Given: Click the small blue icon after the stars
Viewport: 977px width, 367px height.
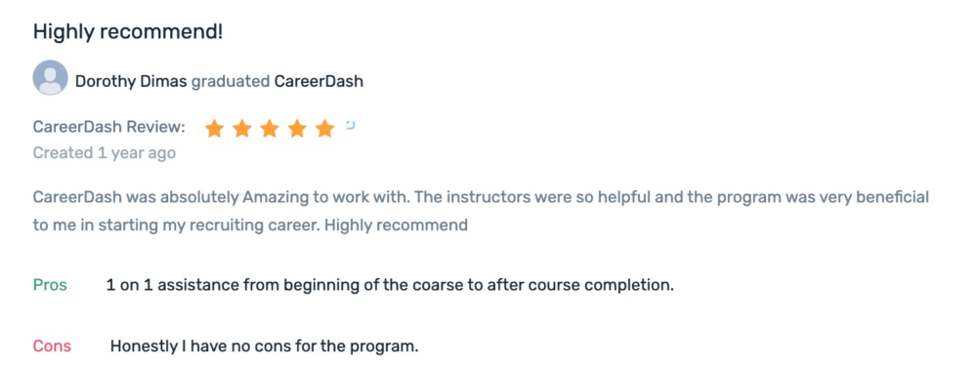Looking at the screenshot, I should coord(350,125).
